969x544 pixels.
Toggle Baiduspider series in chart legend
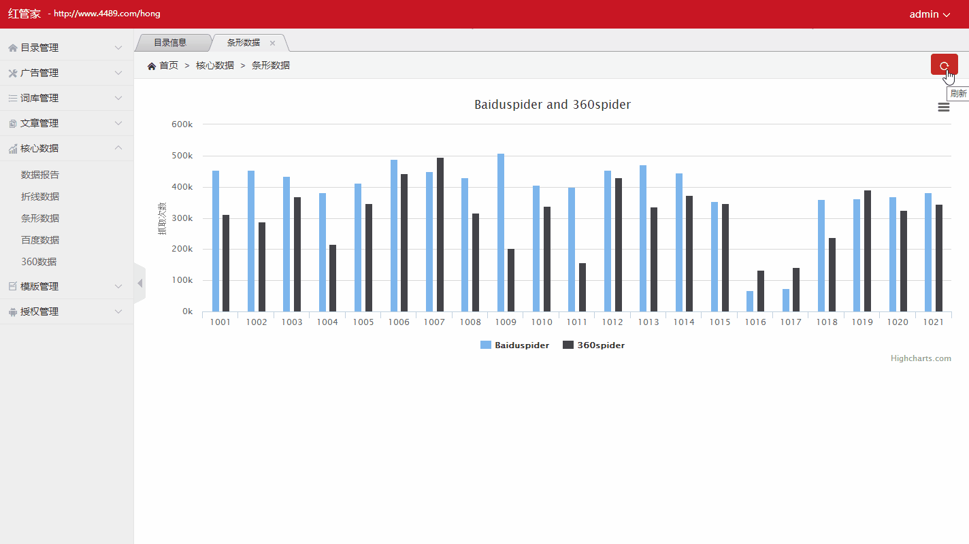pyautogui.click(x=514, y=345)
